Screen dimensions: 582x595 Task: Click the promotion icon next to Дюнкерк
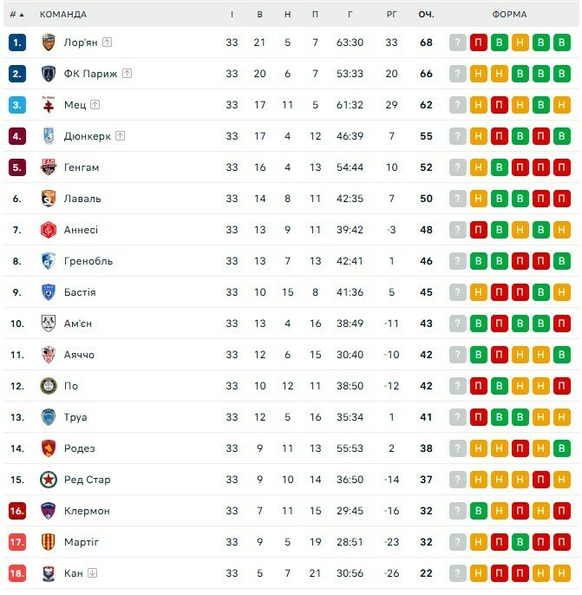[120, 136]
